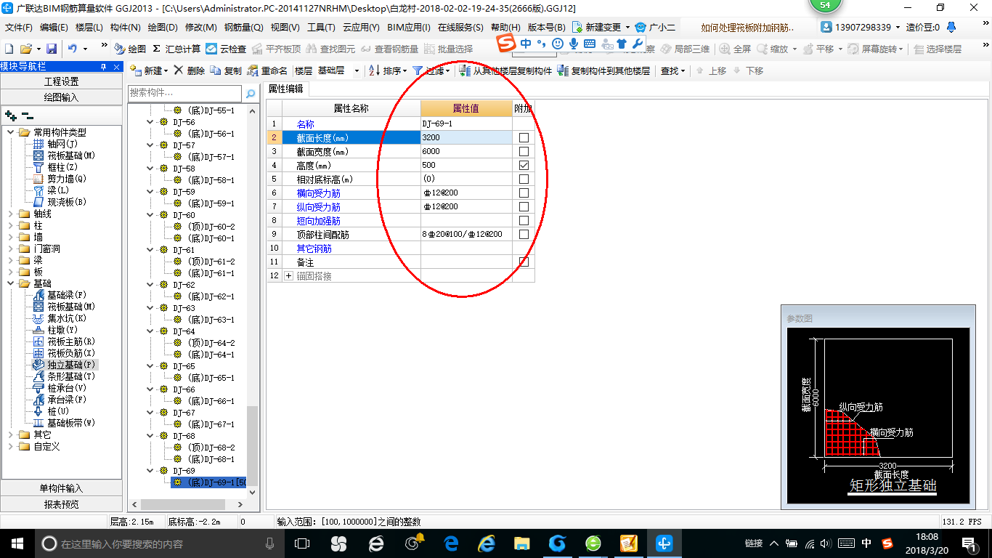The height and width of the screenshot is (558, 992).
Task: Open 报表预览 section
Action: tap(62, 504)
